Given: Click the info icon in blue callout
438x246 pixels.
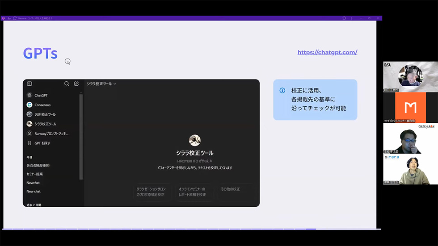Looking at the screenshot, I should pos(282,90).
